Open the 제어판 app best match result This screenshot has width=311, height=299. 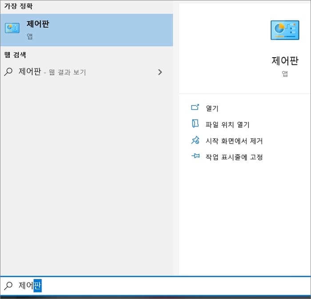point(87,30)
